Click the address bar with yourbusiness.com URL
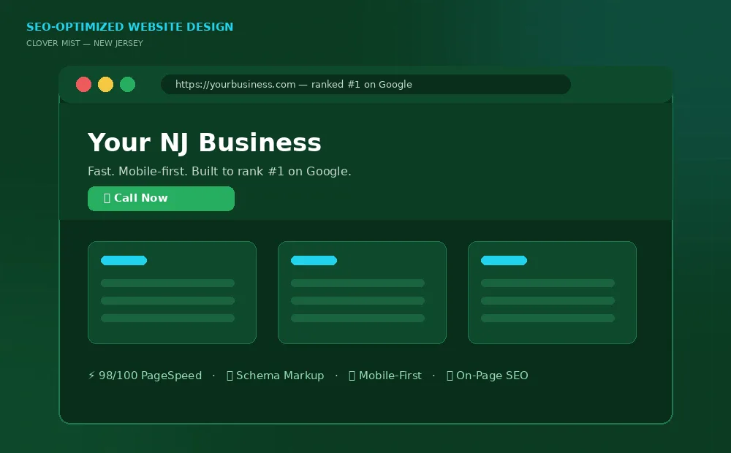 [x=365, y=84]
